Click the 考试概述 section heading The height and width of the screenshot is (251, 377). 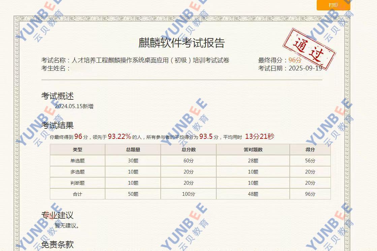point(57,96)
